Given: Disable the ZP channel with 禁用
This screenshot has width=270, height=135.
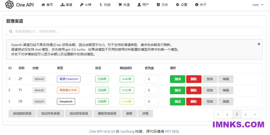Looking at the screenshot, I should 210,79.
